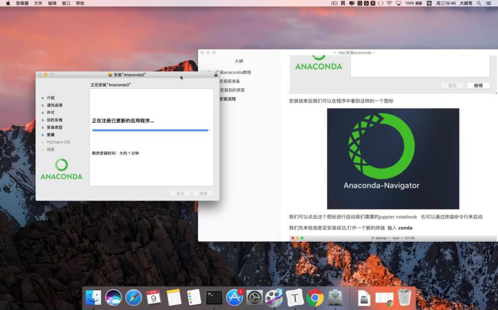Click the 安装类型 step in installer sidebar
Image resolution: width=498 pixels, height=310 pixels.
click(x=54, y=127)
